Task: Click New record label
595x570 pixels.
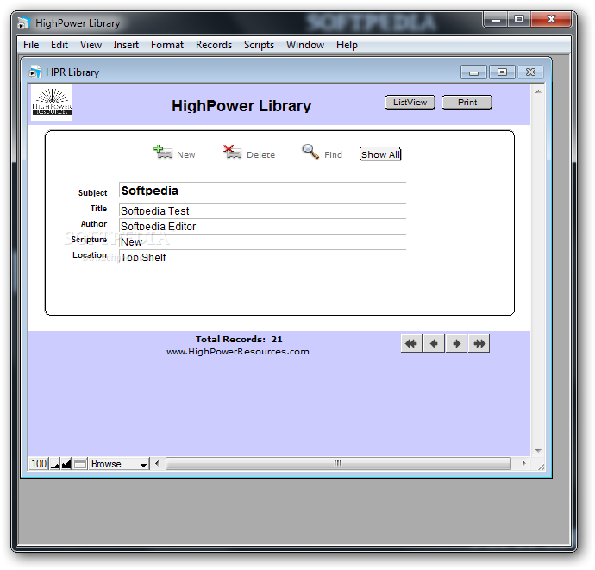Action: point(186,155)
